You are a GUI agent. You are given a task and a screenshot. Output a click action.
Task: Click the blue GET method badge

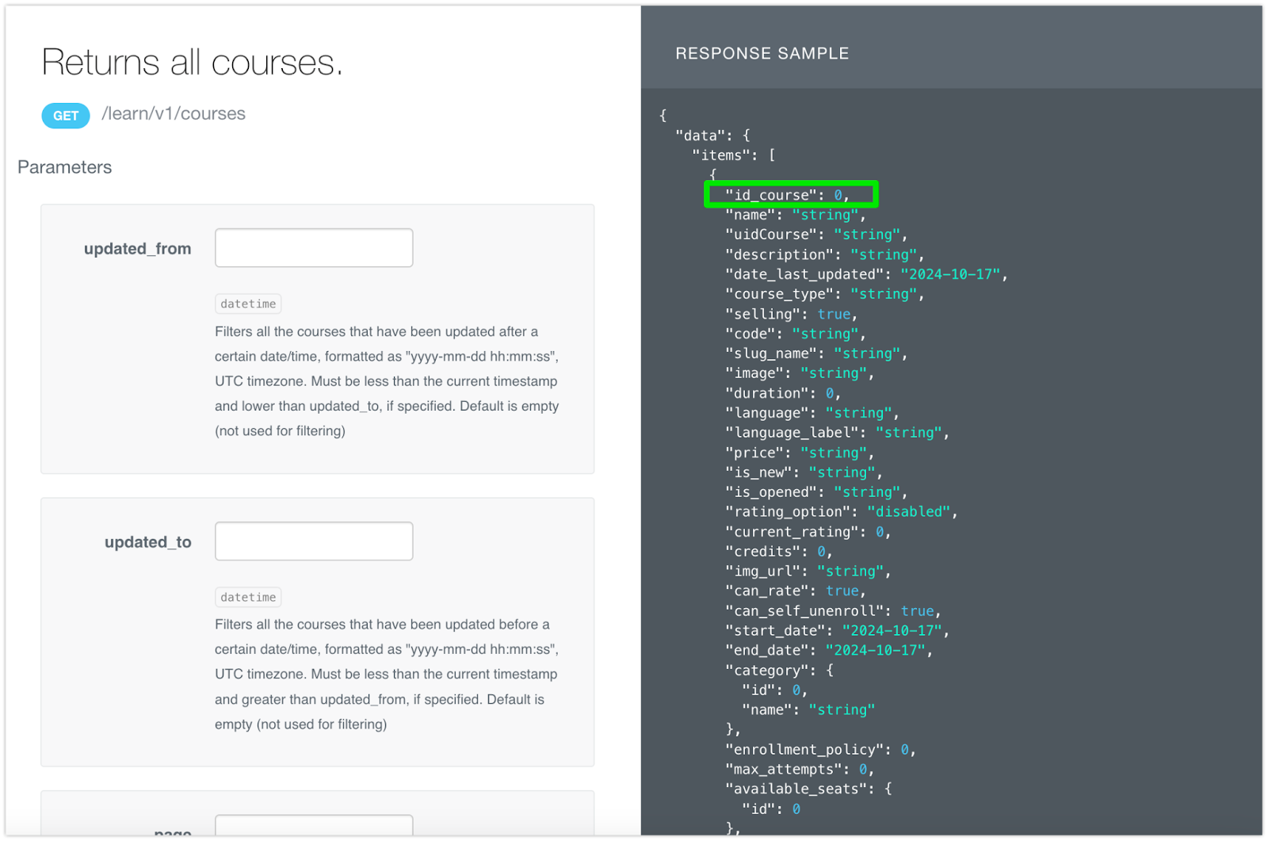65,116
